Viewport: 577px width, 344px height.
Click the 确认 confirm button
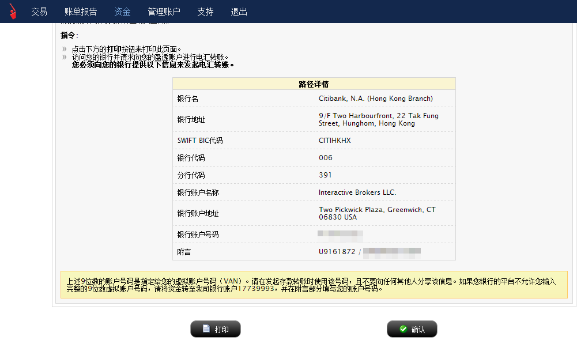click(412, 329)
